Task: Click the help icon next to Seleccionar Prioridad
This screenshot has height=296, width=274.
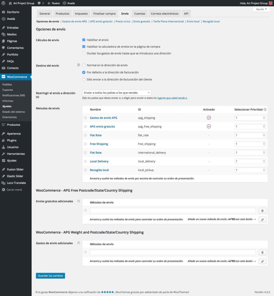Action: tap(265, 110)
